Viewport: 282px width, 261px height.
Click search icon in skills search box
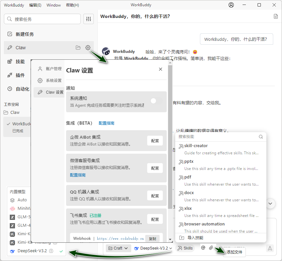coord(261,137)
